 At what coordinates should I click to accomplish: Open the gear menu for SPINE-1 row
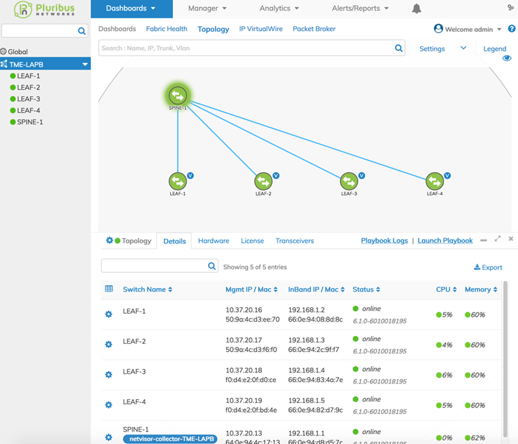(109, 437)
